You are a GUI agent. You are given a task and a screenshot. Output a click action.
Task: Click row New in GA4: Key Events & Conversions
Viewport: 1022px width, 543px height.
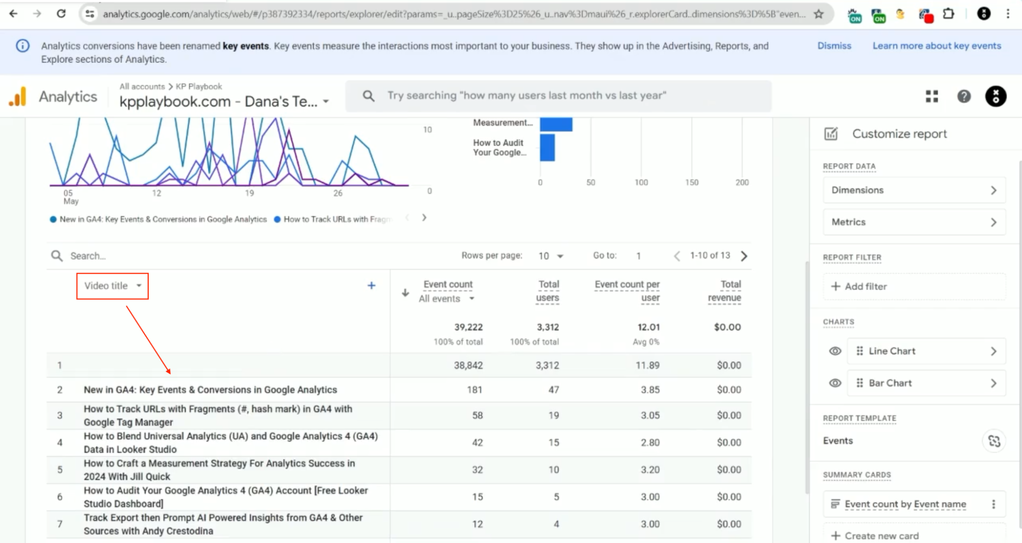pos(399,390)
